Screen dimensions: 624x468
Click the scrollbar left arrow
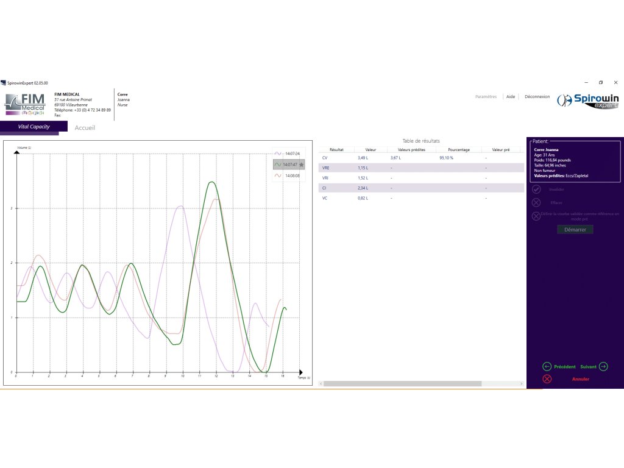pos(321,384)
